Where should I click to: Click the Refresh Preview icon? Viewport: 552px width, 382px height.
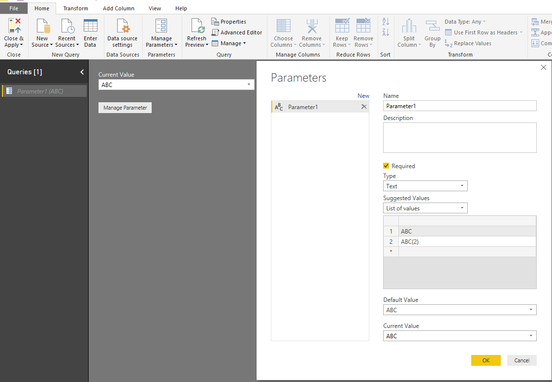click(x=197, y=26)
